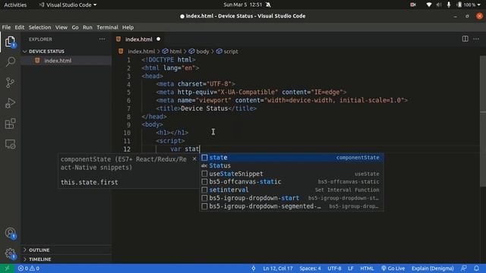Click html element in the breadcrumb
This screenshot has width=486, height=273.
pyautogui.click(x=175, y=52)
